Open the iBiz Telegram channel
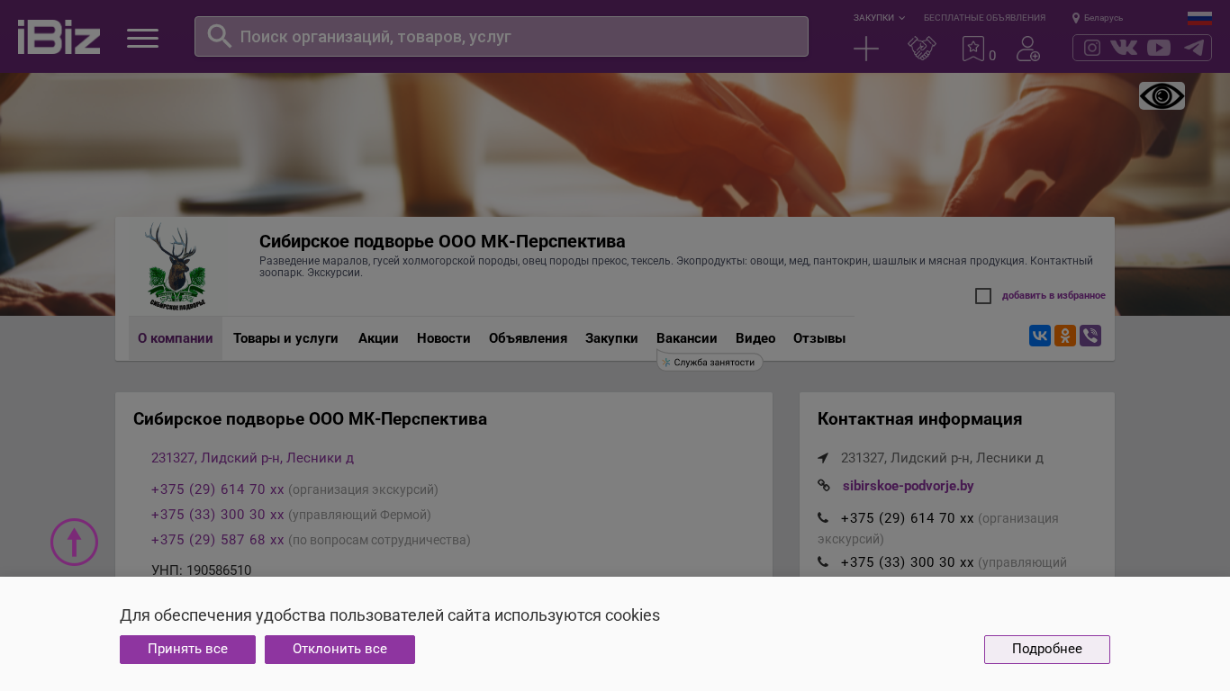Viewport: 1230px width, 691px height. pos(1194,48)
